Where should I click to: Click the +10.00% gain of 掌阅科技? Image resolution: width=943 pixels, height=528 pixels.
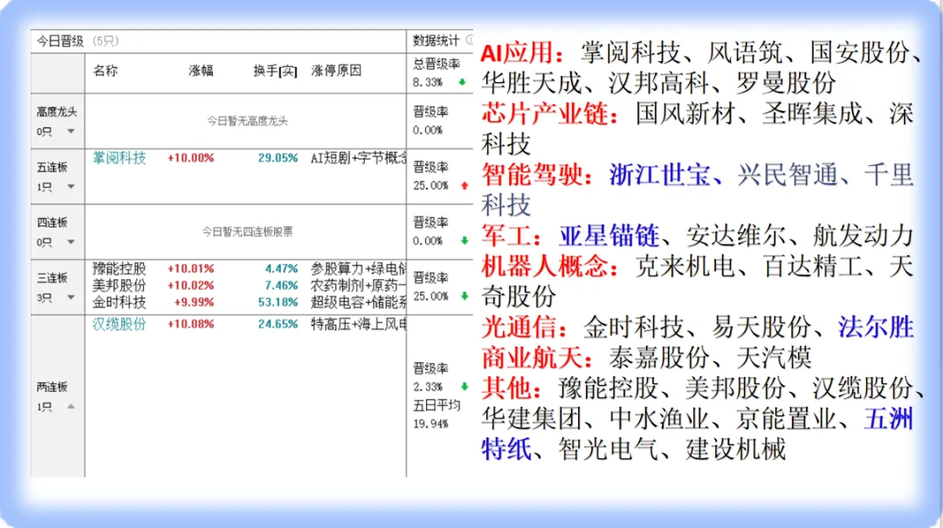(x=190, y=158)
